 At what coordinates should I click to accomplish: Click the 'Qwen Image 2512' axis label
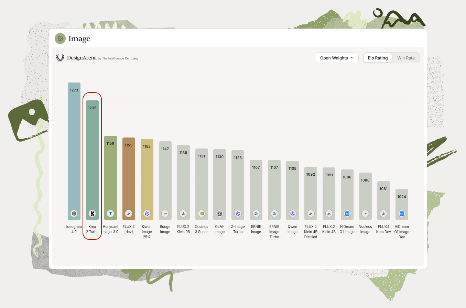click(x=147, y=232)
